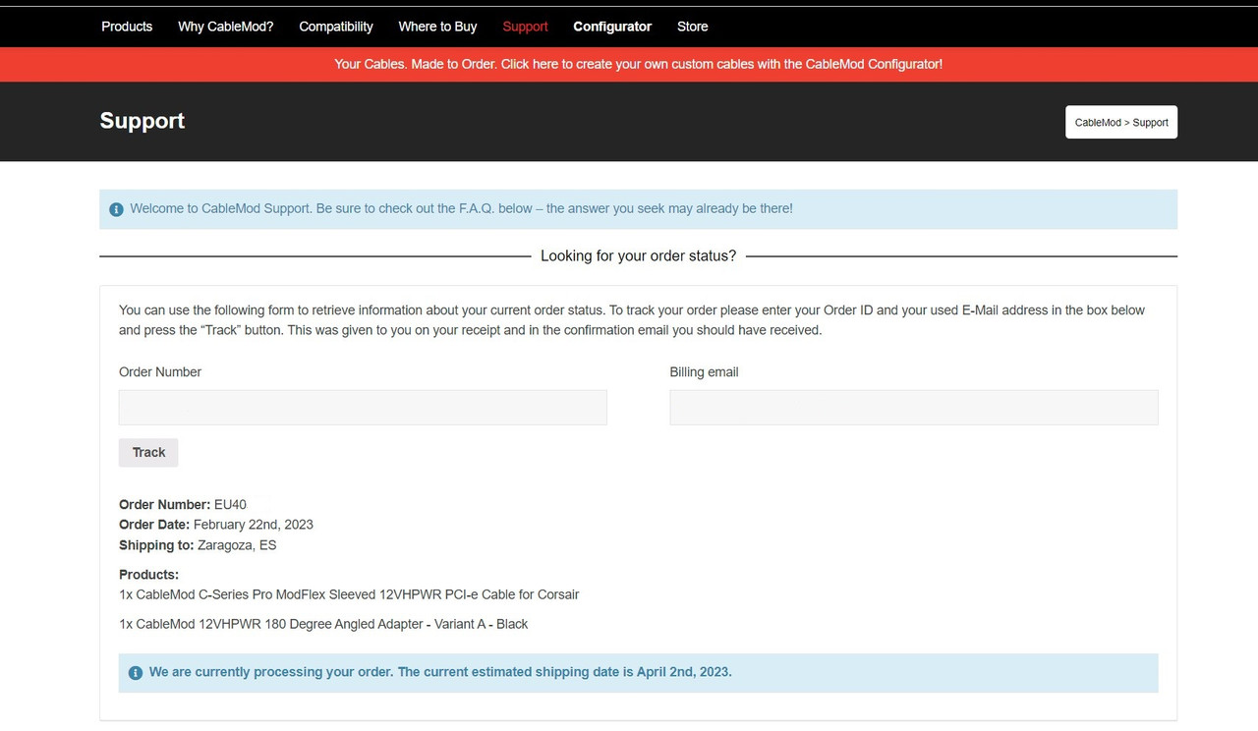Click the estimated shipping date April 2nd message
The width and height of the screenshot is (1258, 731).
coord(440,673)
